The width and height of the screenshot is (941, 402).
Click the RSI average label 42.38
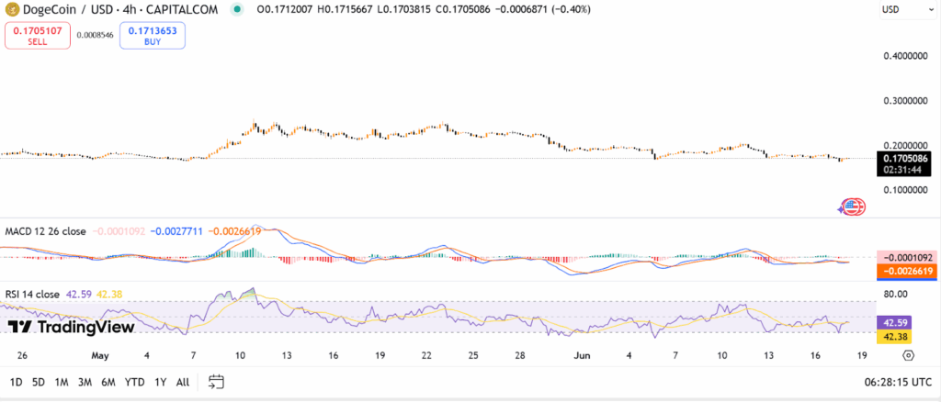click(895, 337)
